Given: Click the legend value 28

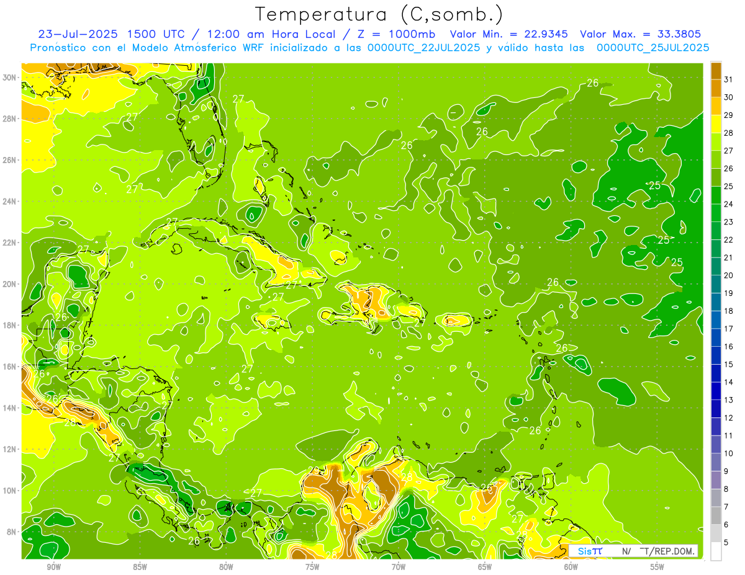Looking at the screenshot, I should pos(729,133).
